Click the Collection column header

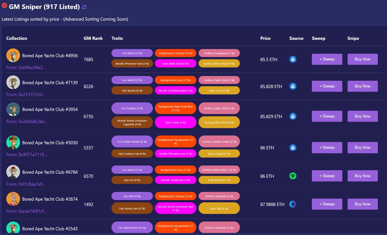click(x=17, y=38)
